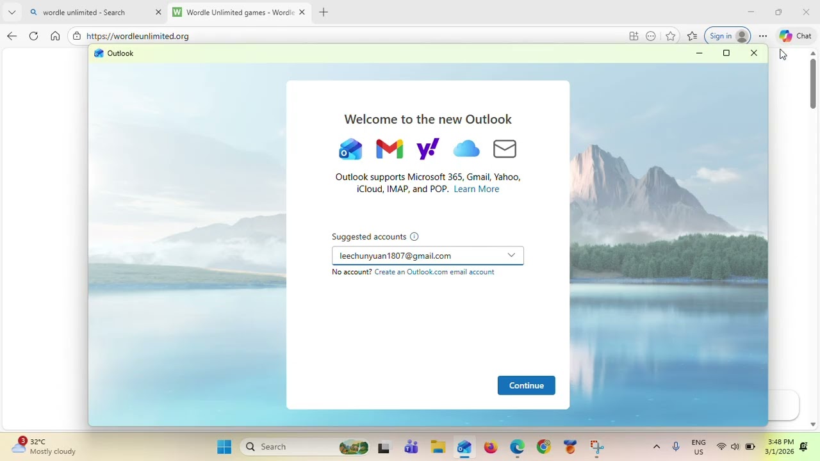Show hidden icons in the system tray
The width and height of the screenshot is (820, 461).
coord(656,447)
